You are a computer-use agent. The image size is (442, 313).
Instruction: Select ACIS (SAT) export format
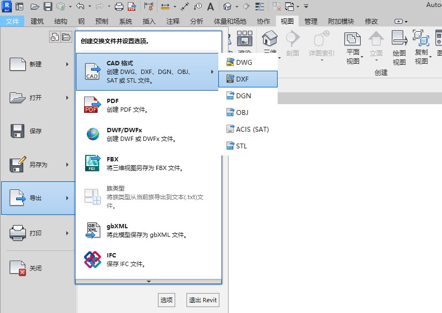click(248, 129)
